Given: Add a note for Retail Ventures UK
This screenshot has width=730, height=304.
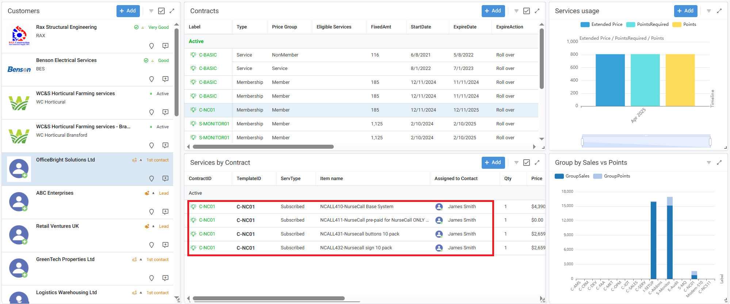Looking at the screenshot, I should [x=165, y=245].
